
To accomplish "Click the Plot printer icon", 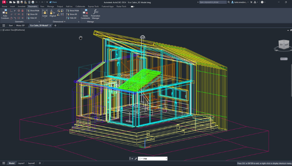I will coord(33,2).
